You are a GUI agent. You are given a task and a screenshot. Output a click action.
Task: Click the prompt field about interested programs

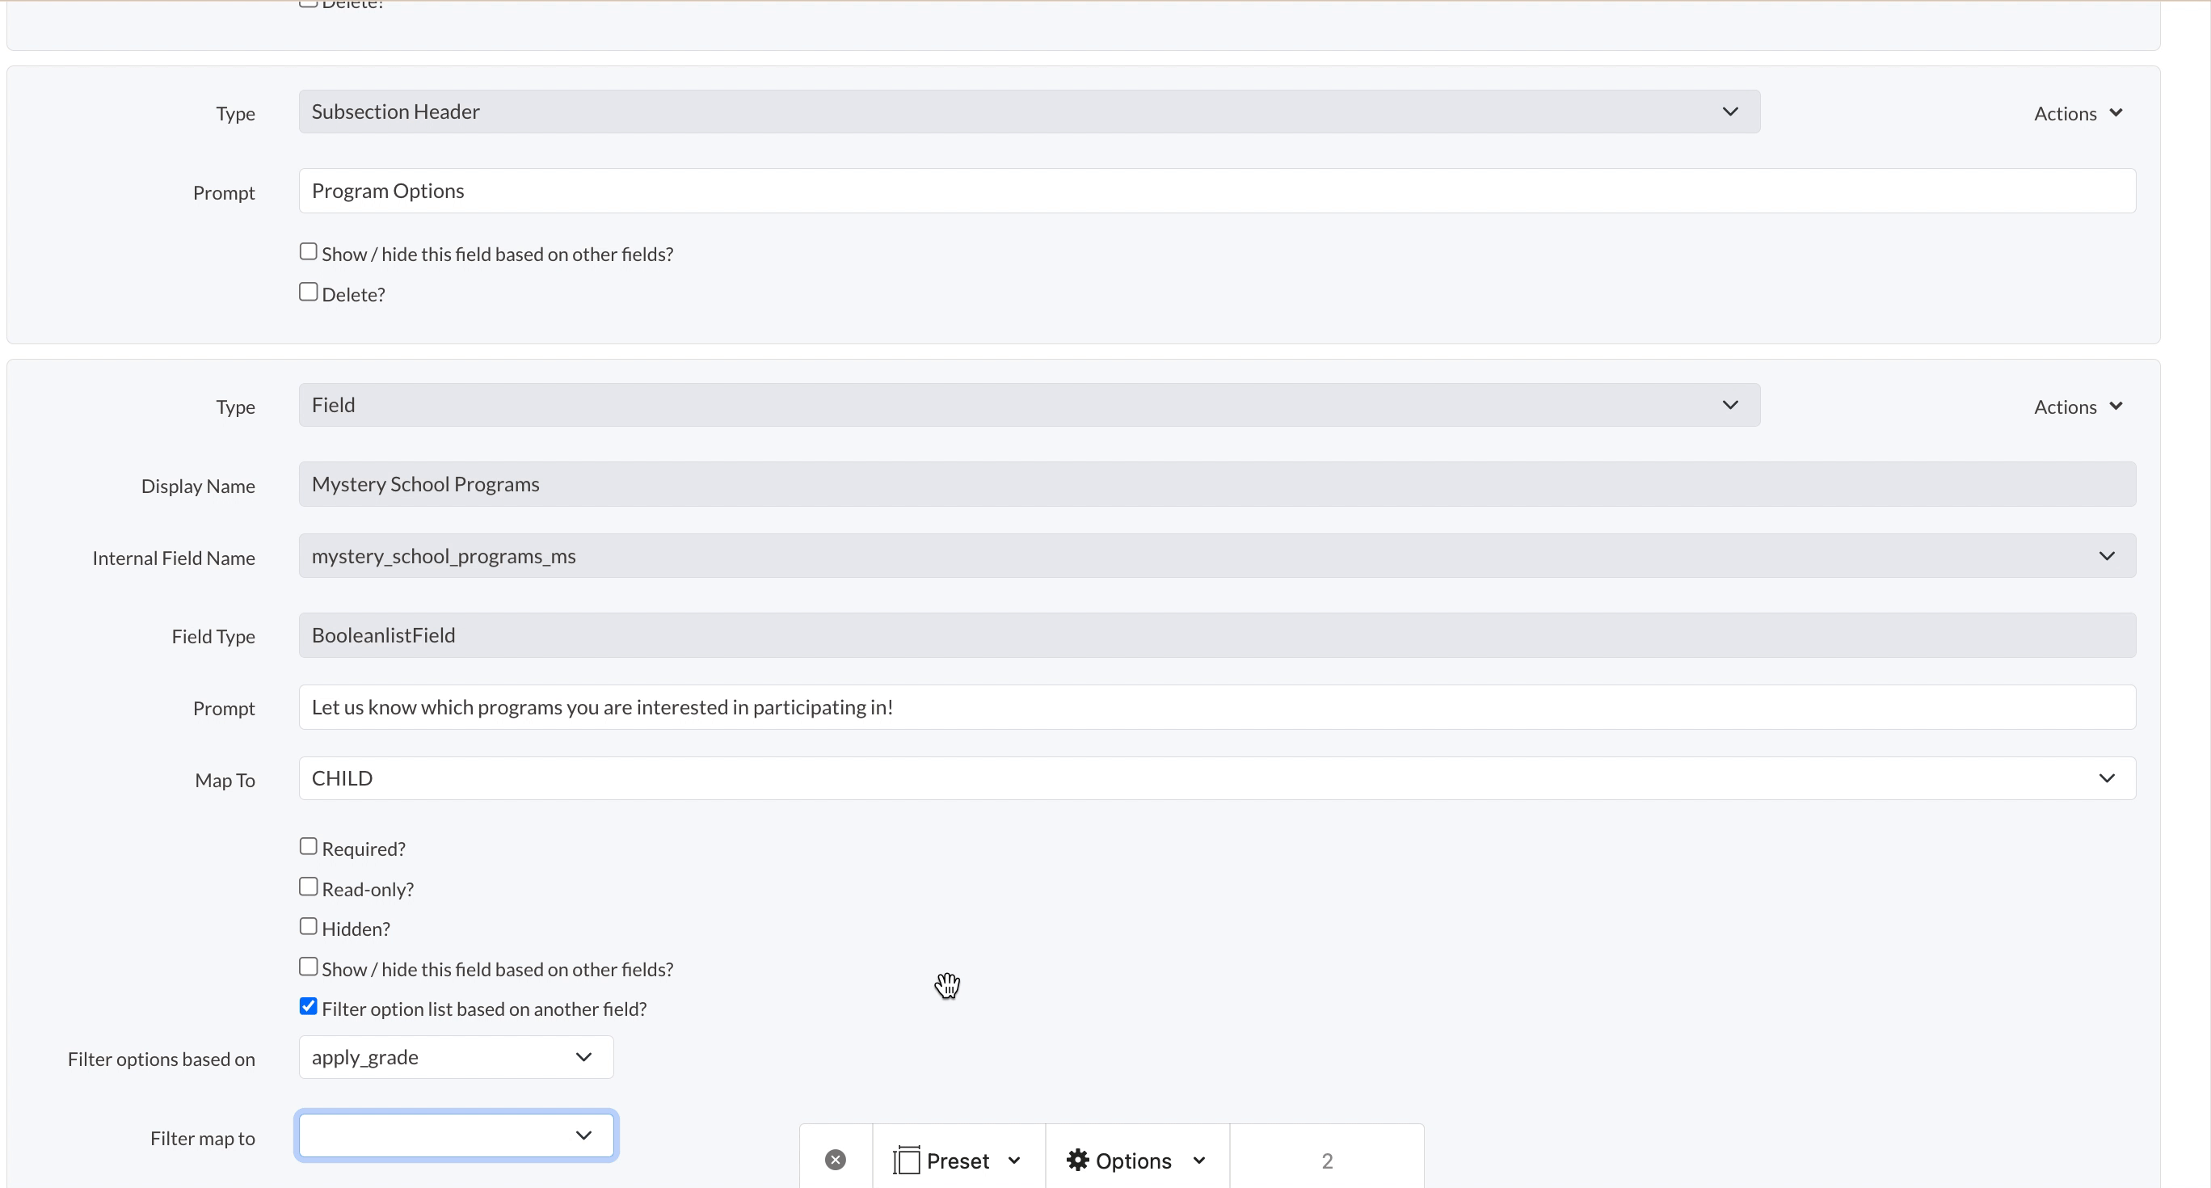click(1216, 706)
